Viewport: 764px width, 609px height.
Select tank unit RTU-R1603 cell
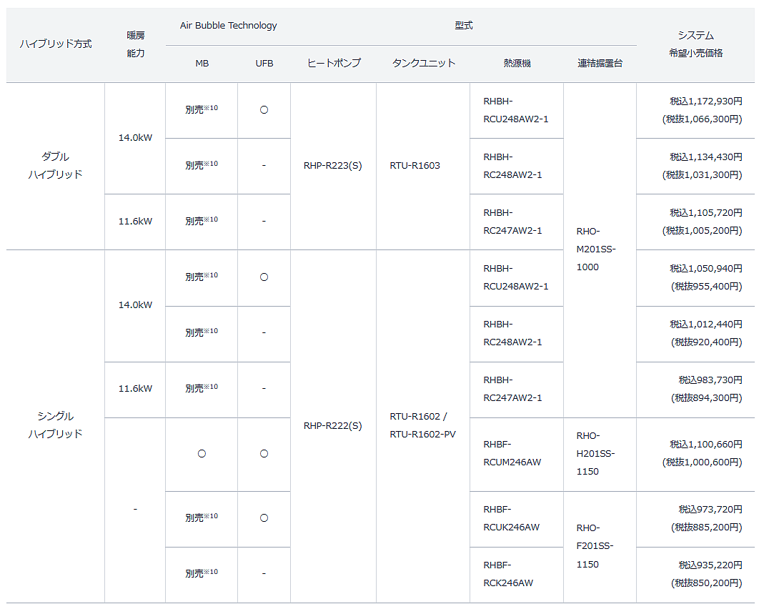click(x=415, y=166)
